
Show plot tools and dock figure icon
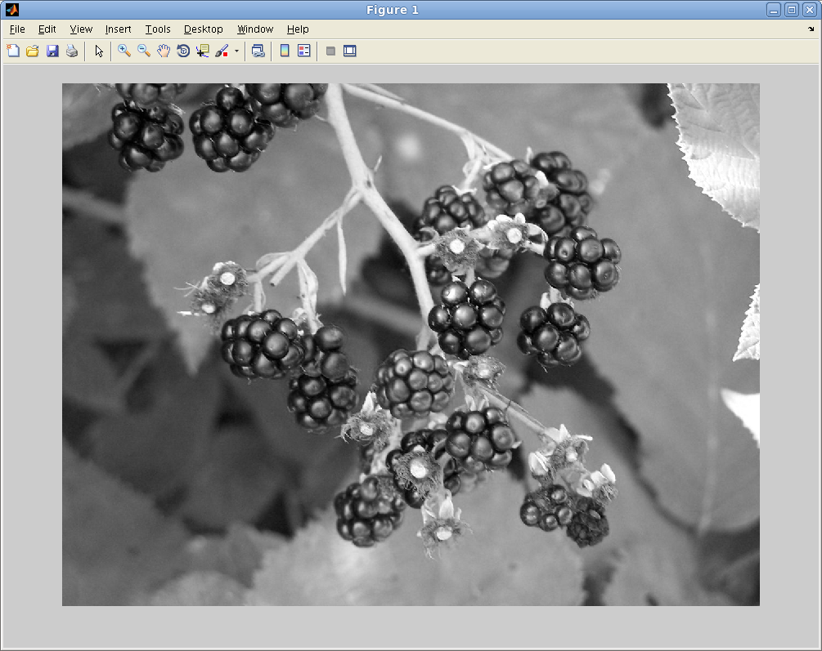click(350, 51)
